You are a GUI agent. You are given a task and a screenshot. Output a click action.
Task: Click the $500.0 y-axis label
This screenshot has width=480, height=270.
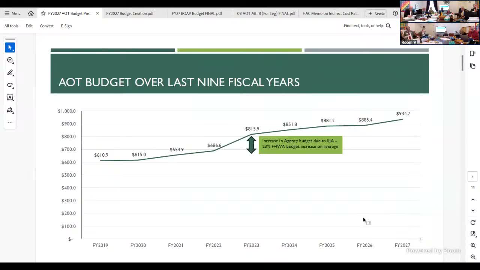(x=69, y=175)
